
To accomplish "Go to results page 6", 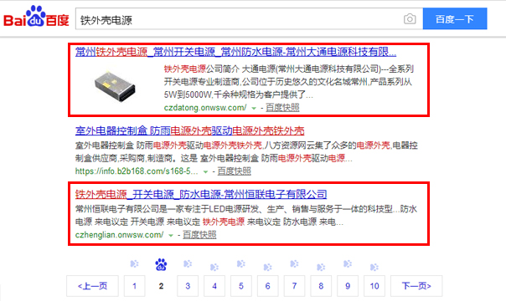I will coord(268,286).
